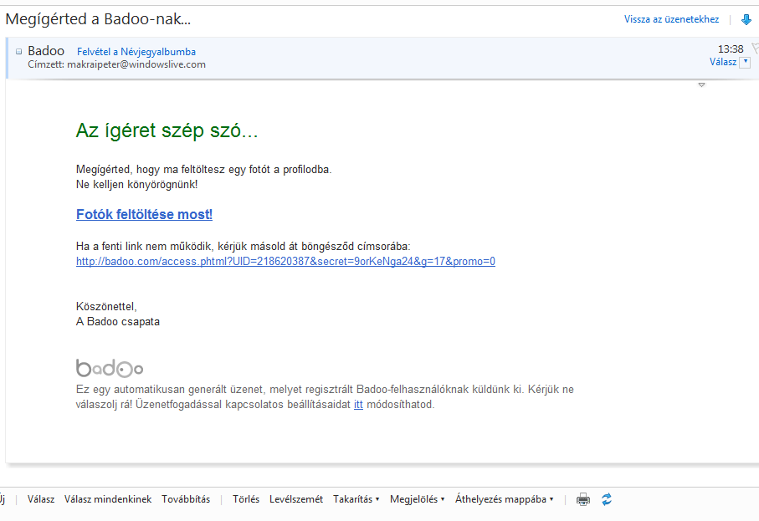Image resolution: width=759 pixels, height=521 pixels.
Task: Click the flag icon beside the time
Action: coord(754,49)
